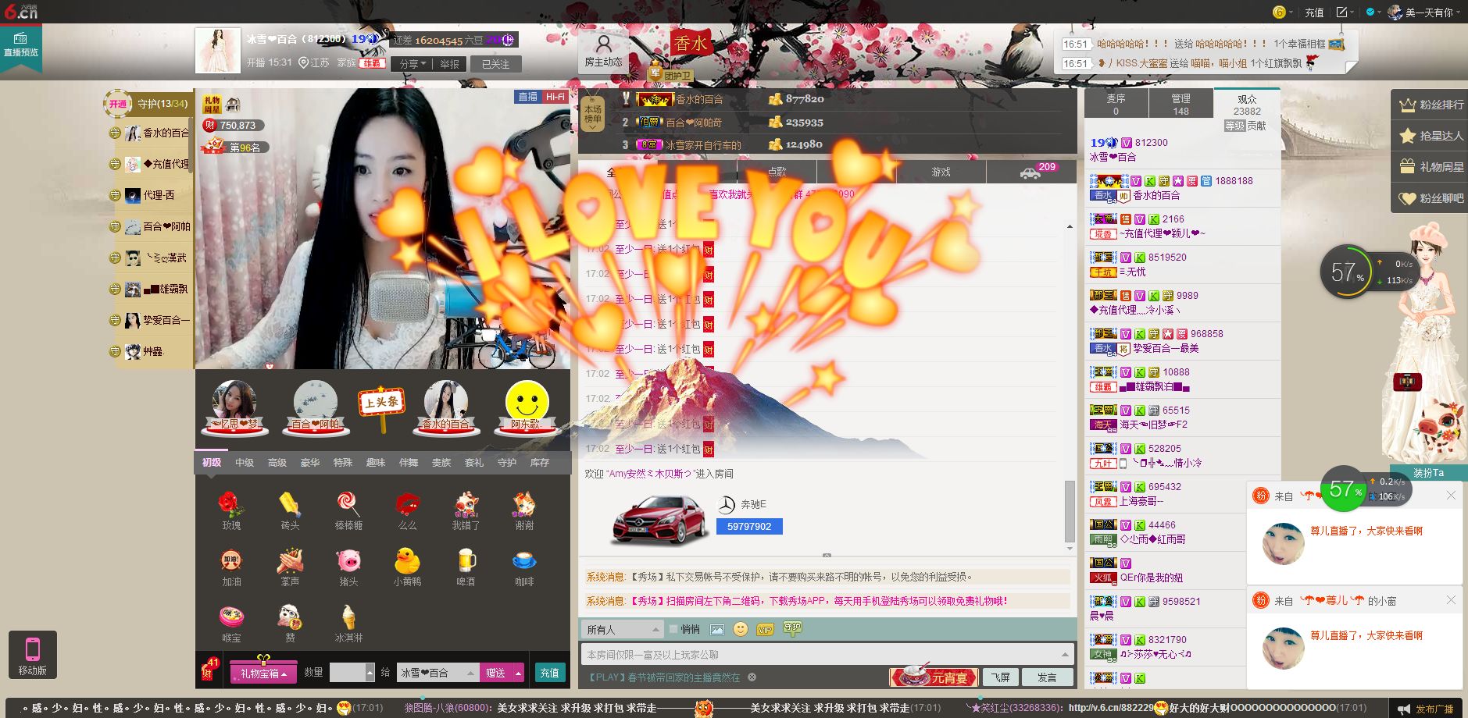Click the 充值 recharge button in gift bar
This screenshot has width=1468, height=718.
click(x=549, y=673)
